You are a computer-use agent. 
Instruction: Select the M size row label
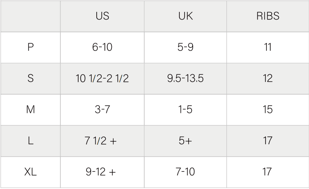pos(31,109)
